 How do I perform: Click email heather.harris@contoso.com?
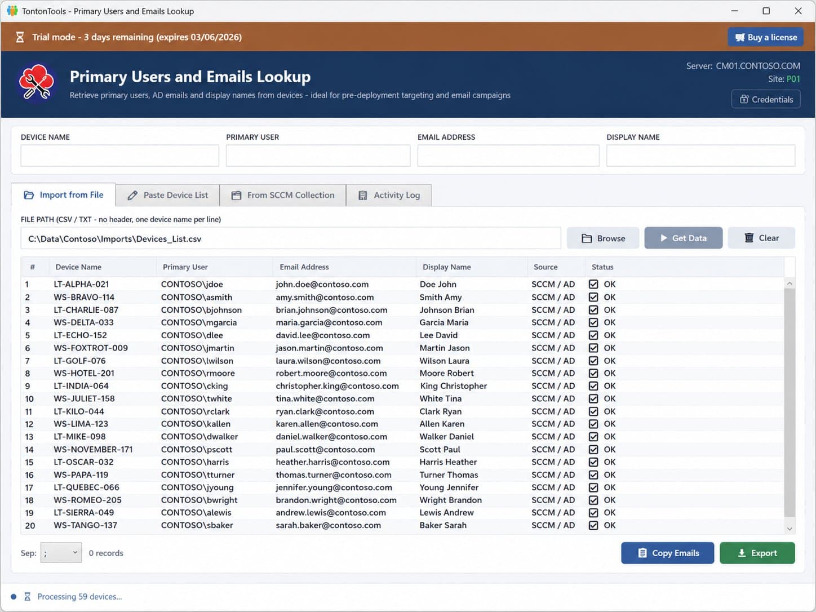coord(332,462)
